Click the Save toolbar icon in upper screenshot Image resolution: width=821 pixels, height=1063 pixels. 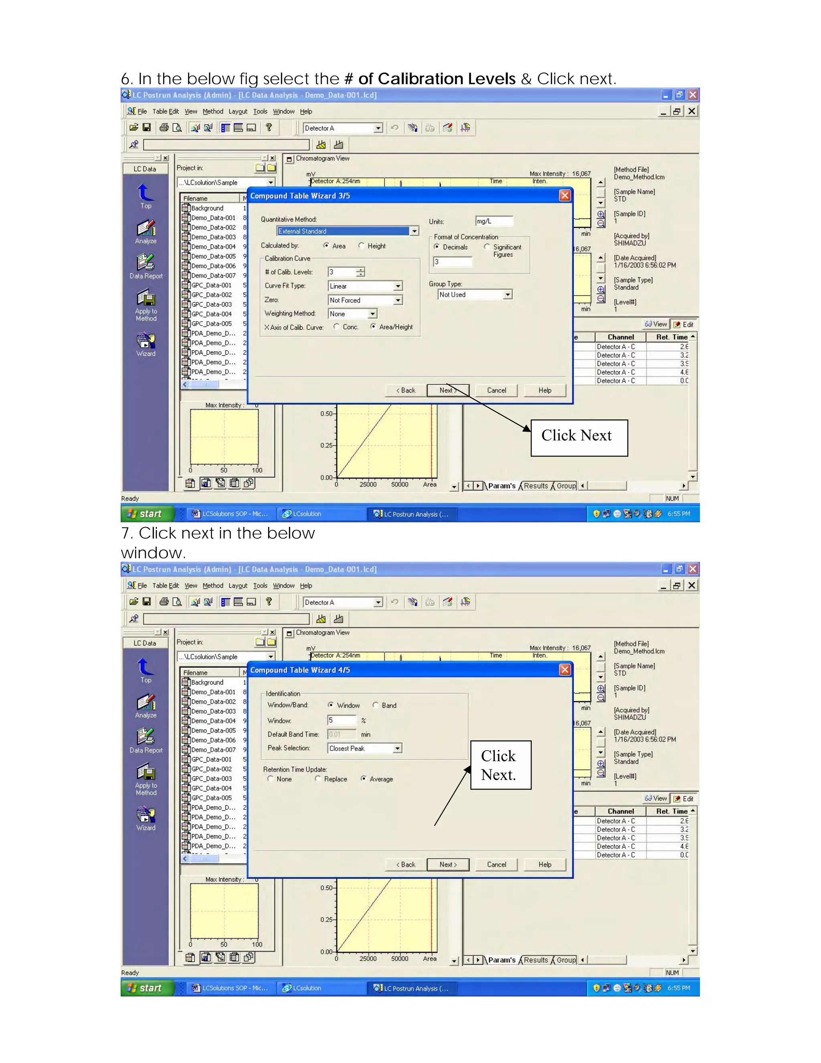point(146,128)
